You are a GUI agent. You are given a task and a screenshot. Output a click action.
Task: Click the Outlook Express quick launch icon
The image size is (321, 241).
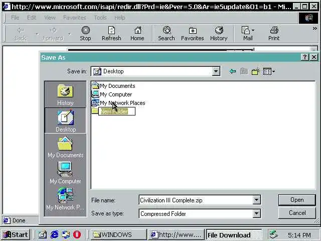[x=66, y=234]
